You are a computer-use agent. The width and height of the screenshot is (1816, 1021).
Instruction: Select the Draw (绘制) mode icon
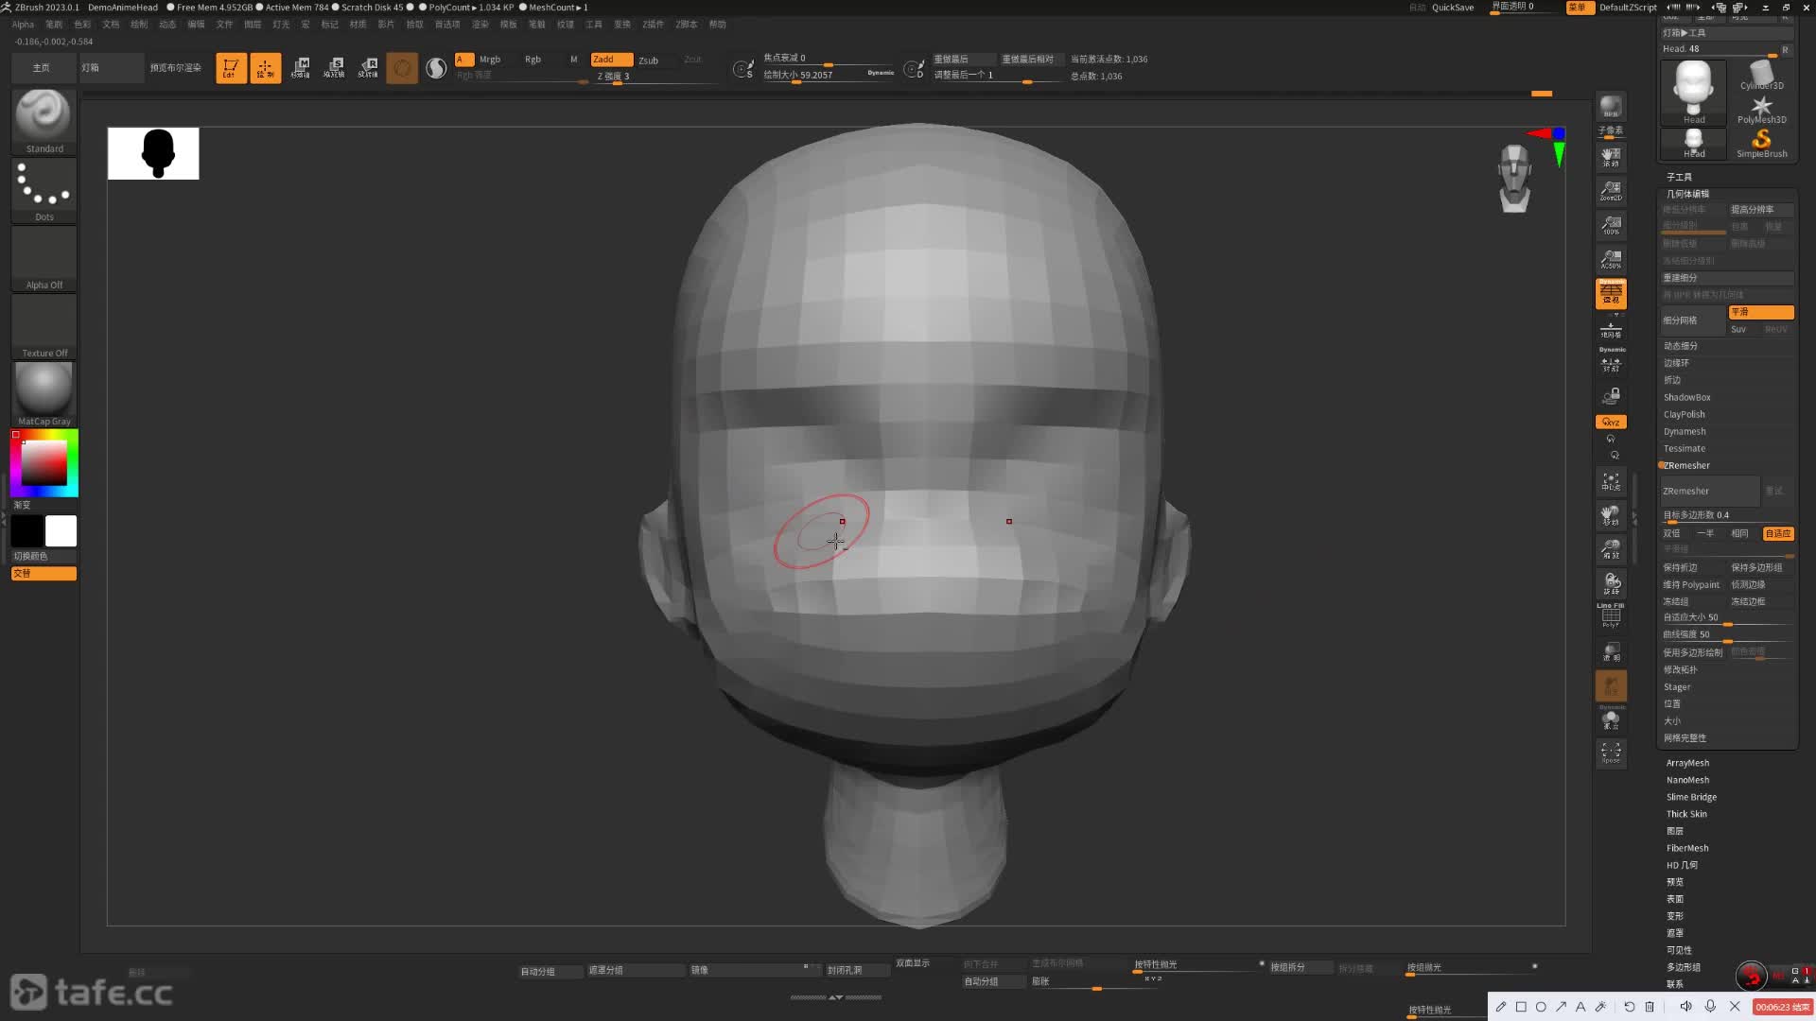(x=265, y=68)
